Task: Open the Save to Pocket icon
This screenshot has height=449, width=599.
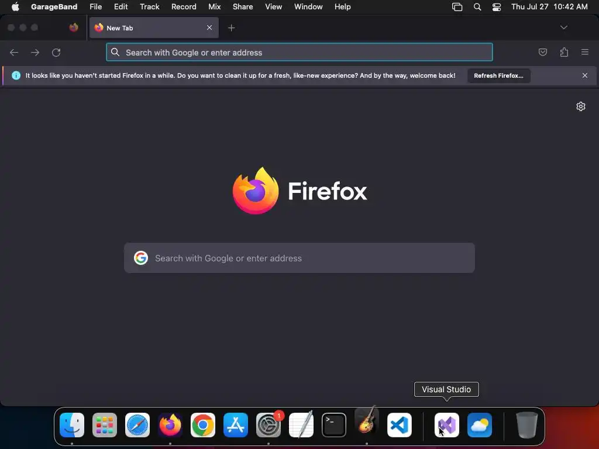Action: [x=542, y=52]
